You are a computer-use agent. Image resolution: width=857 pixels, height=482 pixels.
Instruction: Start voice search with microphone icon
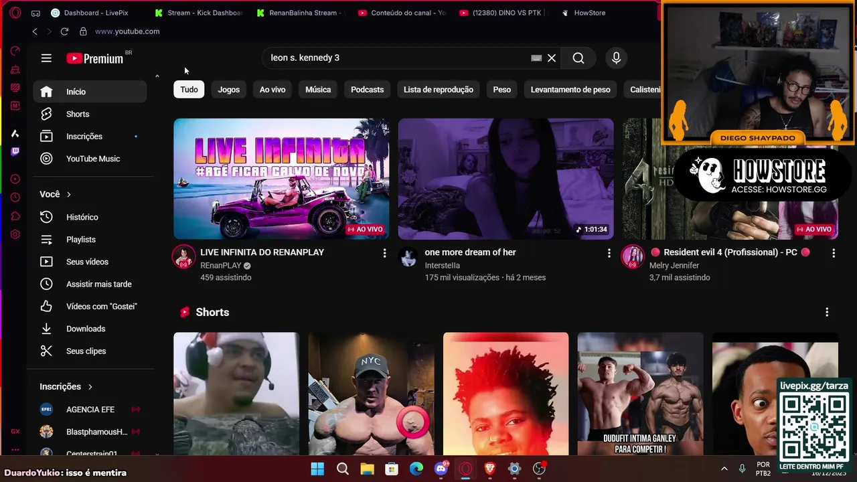tap(617, 58)
